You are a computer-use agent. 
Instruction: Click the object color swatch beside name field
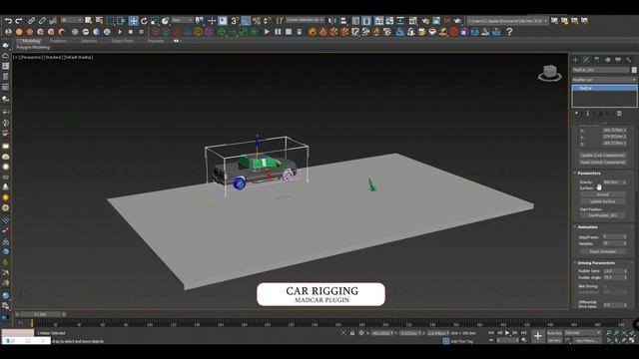[x=634, y=70]
